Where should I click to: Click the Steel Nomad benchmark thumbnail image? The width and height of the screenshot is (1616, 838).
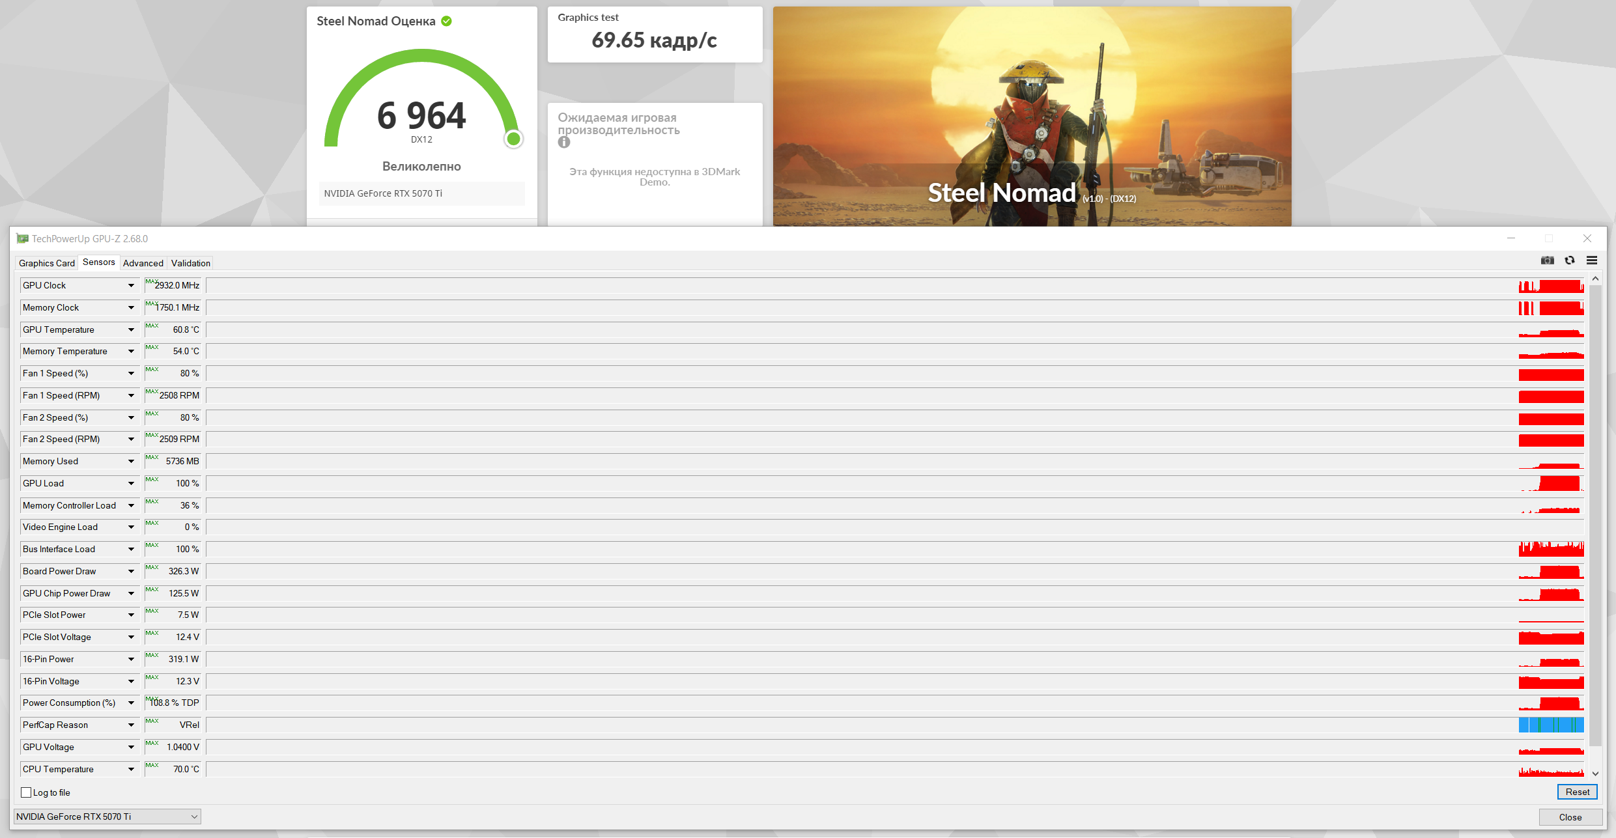click(1032, 116)
